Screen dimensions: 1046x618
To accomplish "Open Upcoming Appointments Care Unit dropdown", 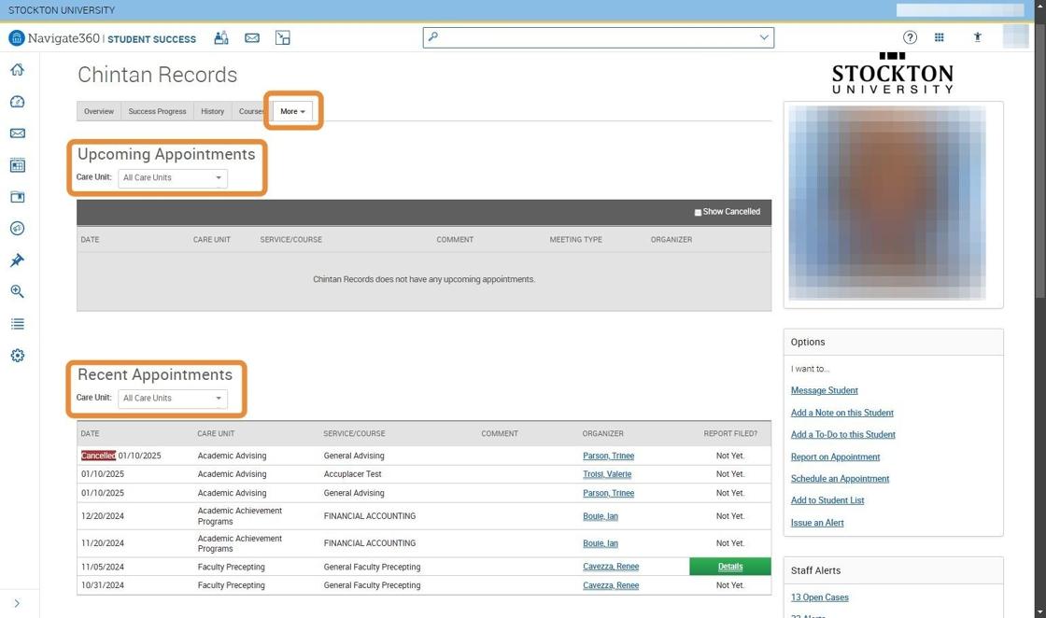I will click(x=173, y=178).
